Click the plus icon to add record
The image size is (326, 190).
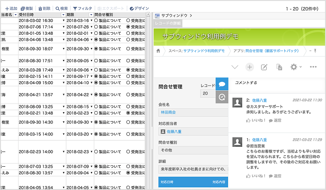point(250,67)
